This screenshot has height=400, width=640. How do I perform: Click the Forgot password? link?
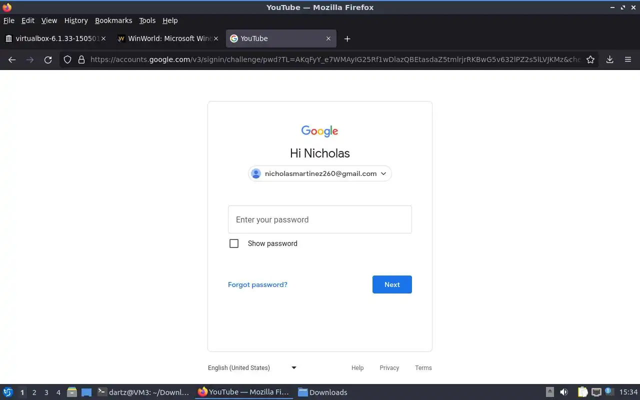point(257,284)
